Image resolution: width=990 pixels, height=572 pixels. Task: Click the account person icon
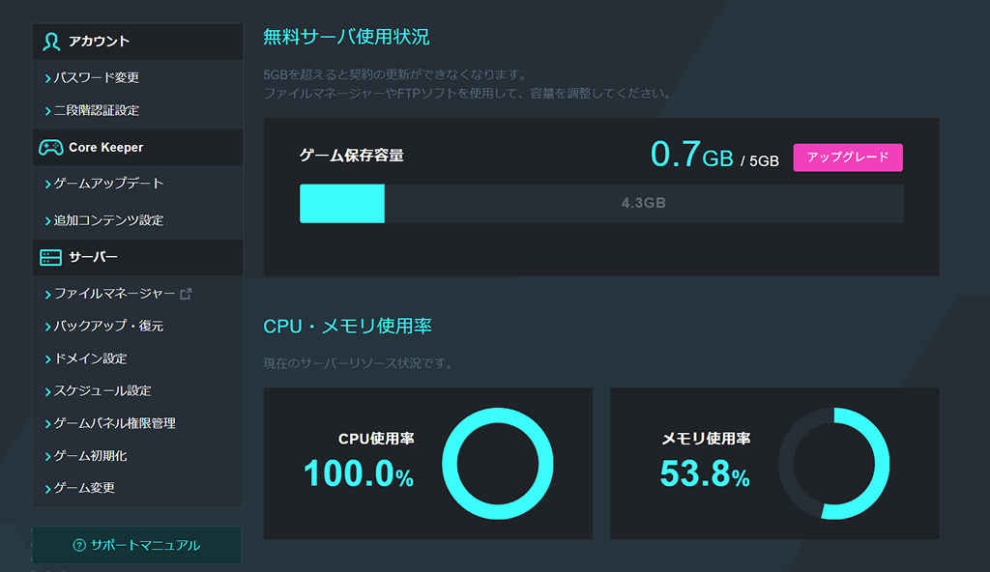point(51,42)
